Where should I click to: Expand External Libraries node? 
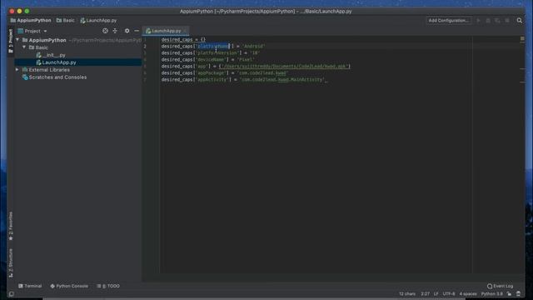pyautogui.click(x=17, y=70)
